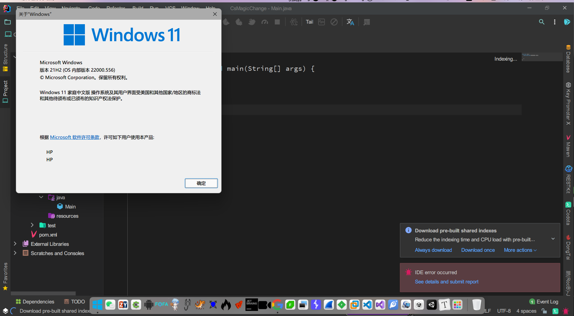Click Download once link in notification
Screen dimensions: 574x316
tap(478, 250)
